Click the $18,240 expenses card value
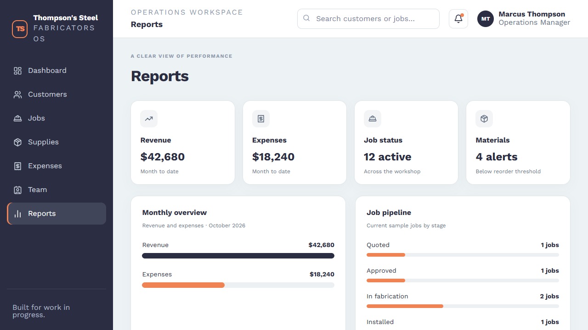This screenshot has width=588, height=330. [x=273, y=157]
